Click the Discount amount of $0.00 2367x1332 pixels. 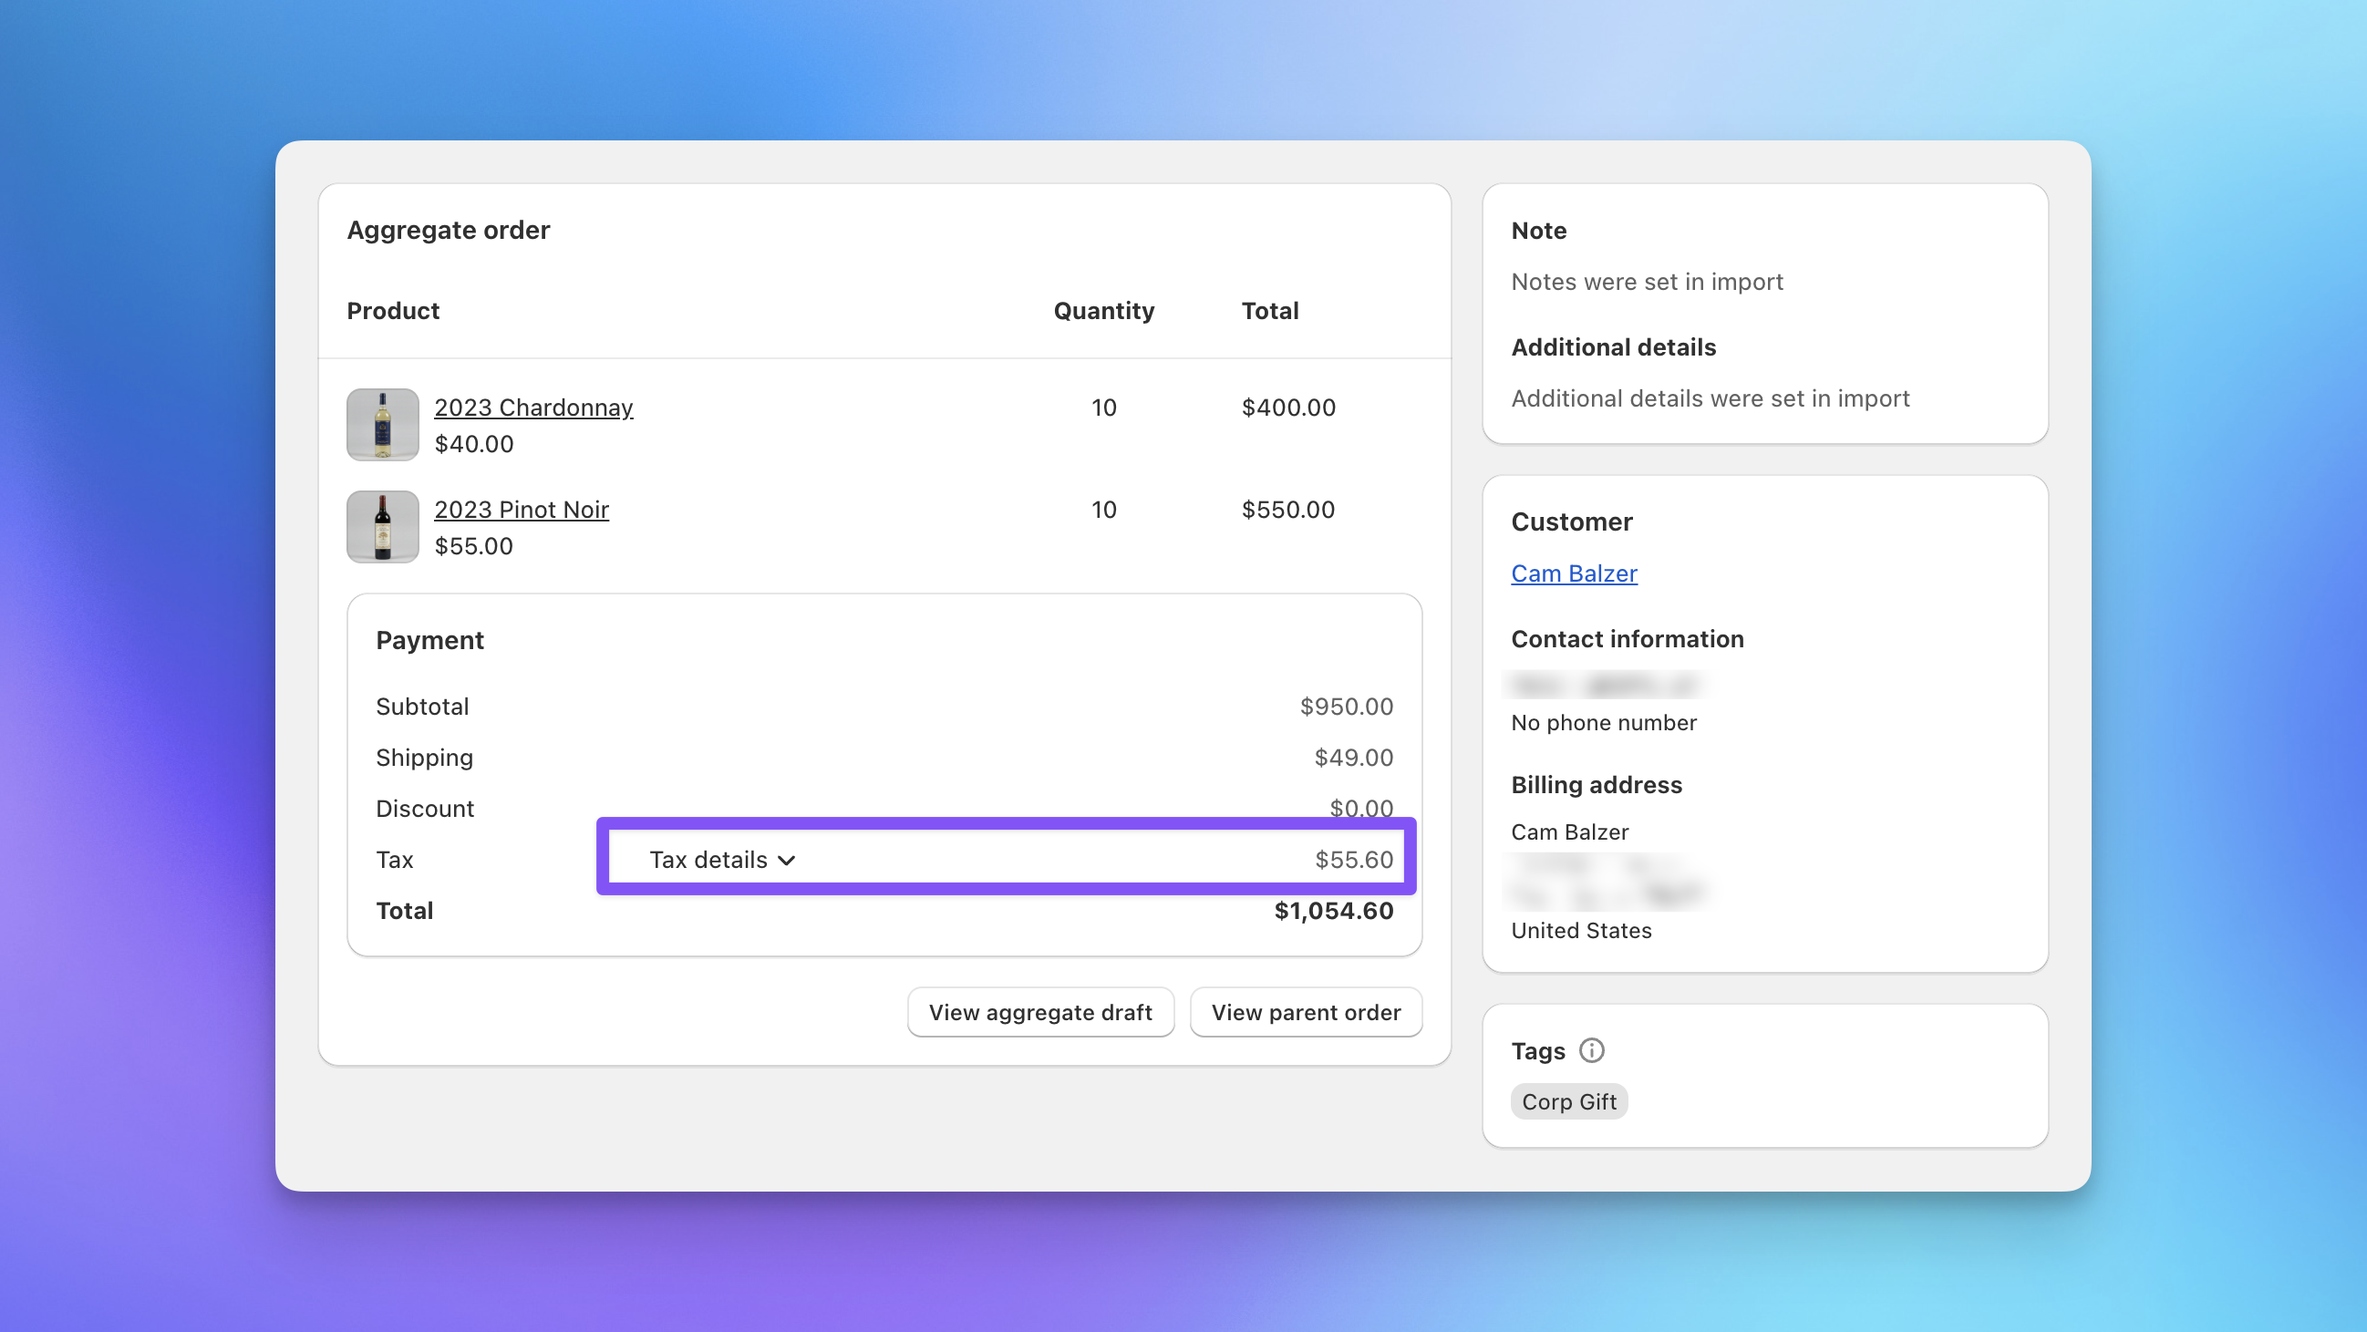1360,808
